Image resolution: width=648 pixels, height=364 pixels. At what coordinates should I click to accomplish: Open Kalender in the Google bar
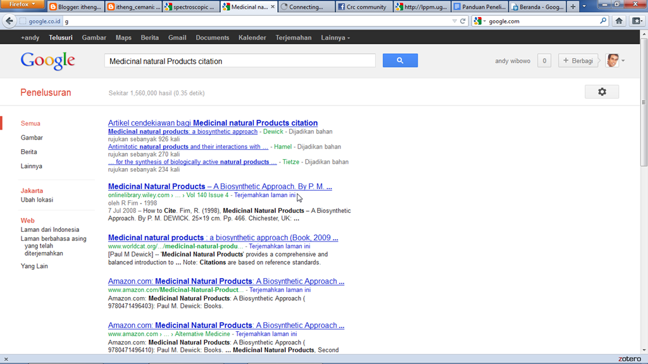tap(252, 37)
